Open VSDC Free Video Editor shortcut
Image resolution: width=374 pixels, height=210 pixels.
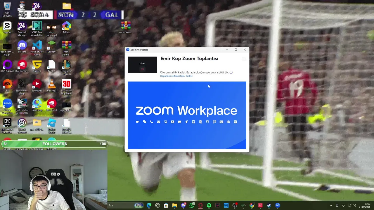click(37, 29)
